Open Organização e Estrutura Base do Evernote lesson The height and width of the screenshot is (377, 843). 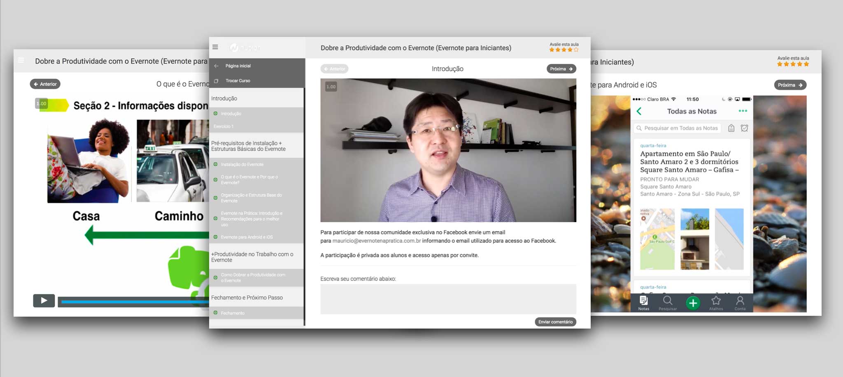tap(251, 198)
